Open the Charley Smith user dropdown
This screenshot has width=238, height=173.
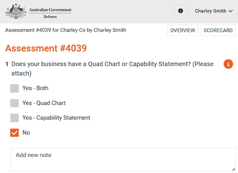click(214, 11)
